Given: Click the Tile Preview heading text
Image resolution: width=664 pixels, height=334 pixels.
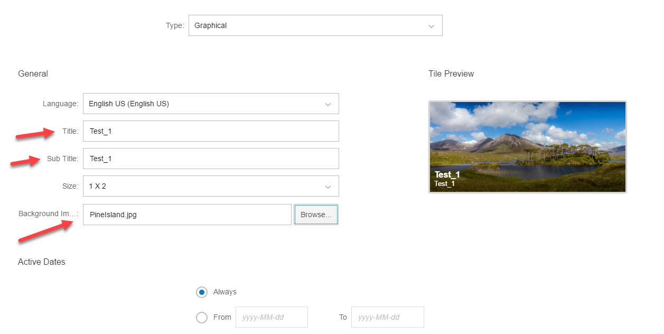Looking at the screenshot, I should [x=451, y=74].
